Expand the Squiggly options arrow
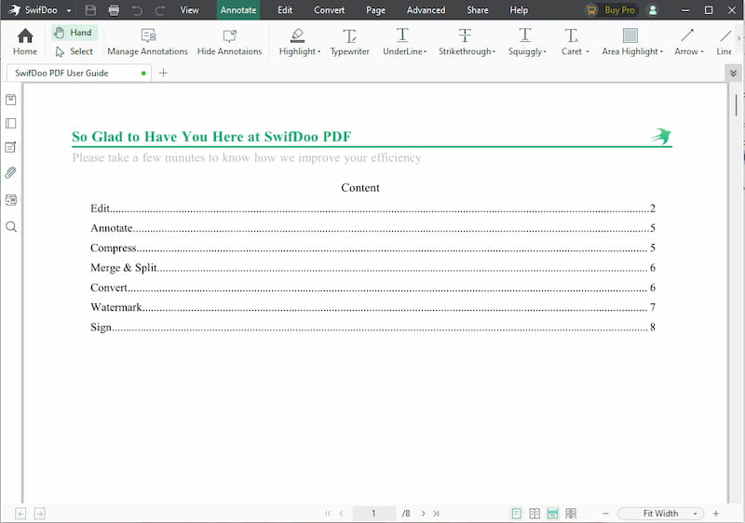This screenshot has height=523, width=745. pos(545,51)
